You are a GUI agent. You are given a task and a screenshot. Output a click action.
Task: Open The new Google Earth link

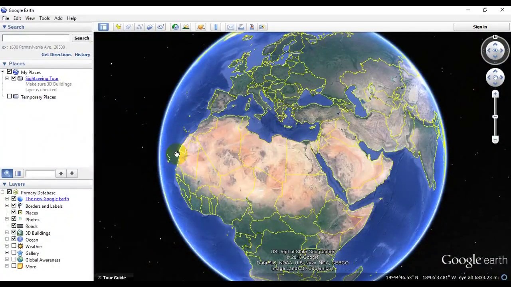[47, 199]
